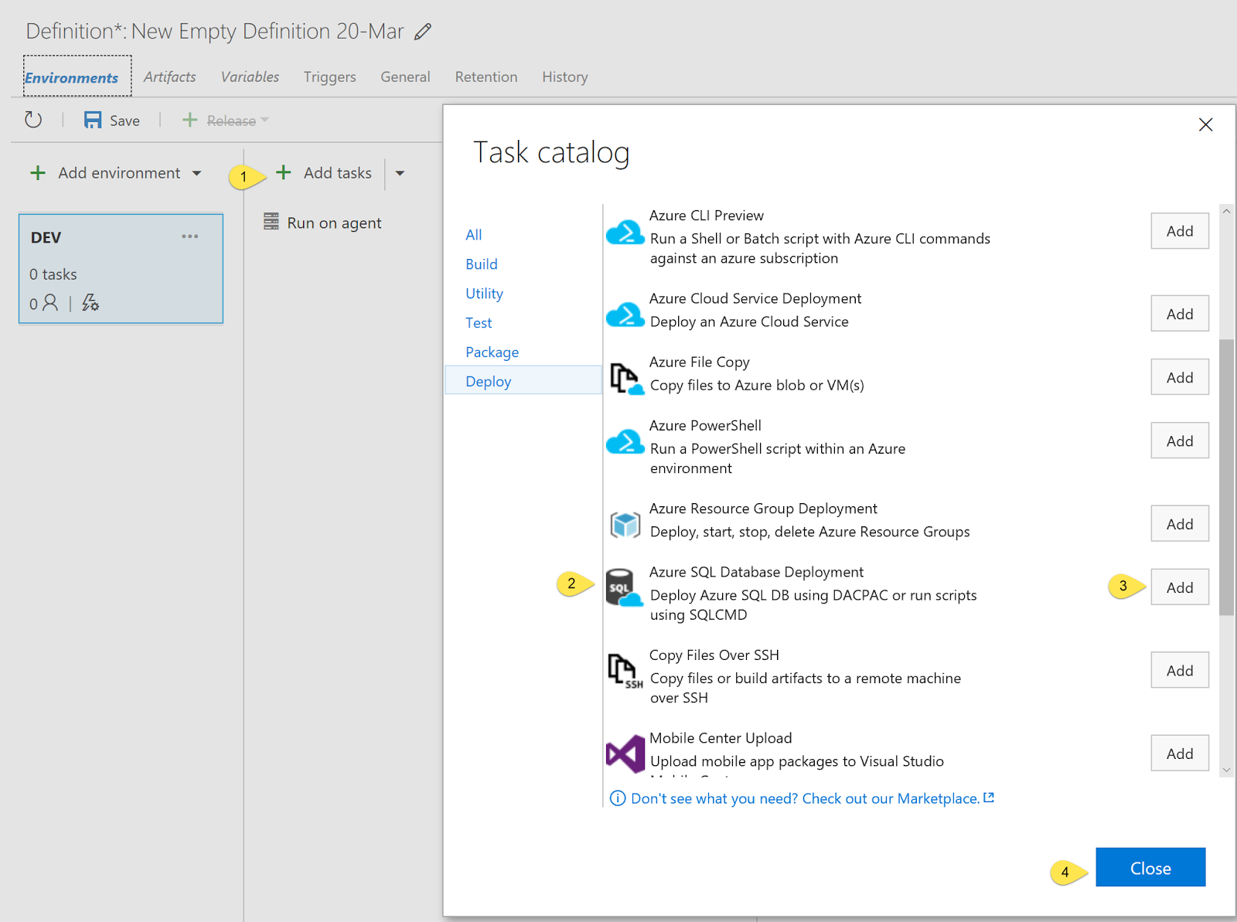This screenshot has width=1237, height=922.
Task: Open the DEV environment ellipsis menu
Action: 190,236
